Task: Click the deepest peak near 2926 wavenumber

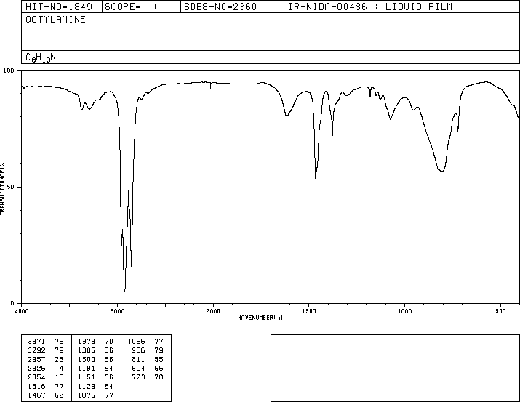Action: click(x=124, y=291)
